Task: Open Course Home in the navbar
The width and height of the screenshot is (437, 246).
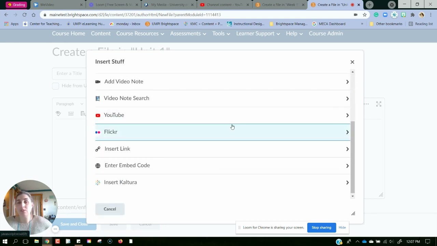Action: click(x=69, y=33)
